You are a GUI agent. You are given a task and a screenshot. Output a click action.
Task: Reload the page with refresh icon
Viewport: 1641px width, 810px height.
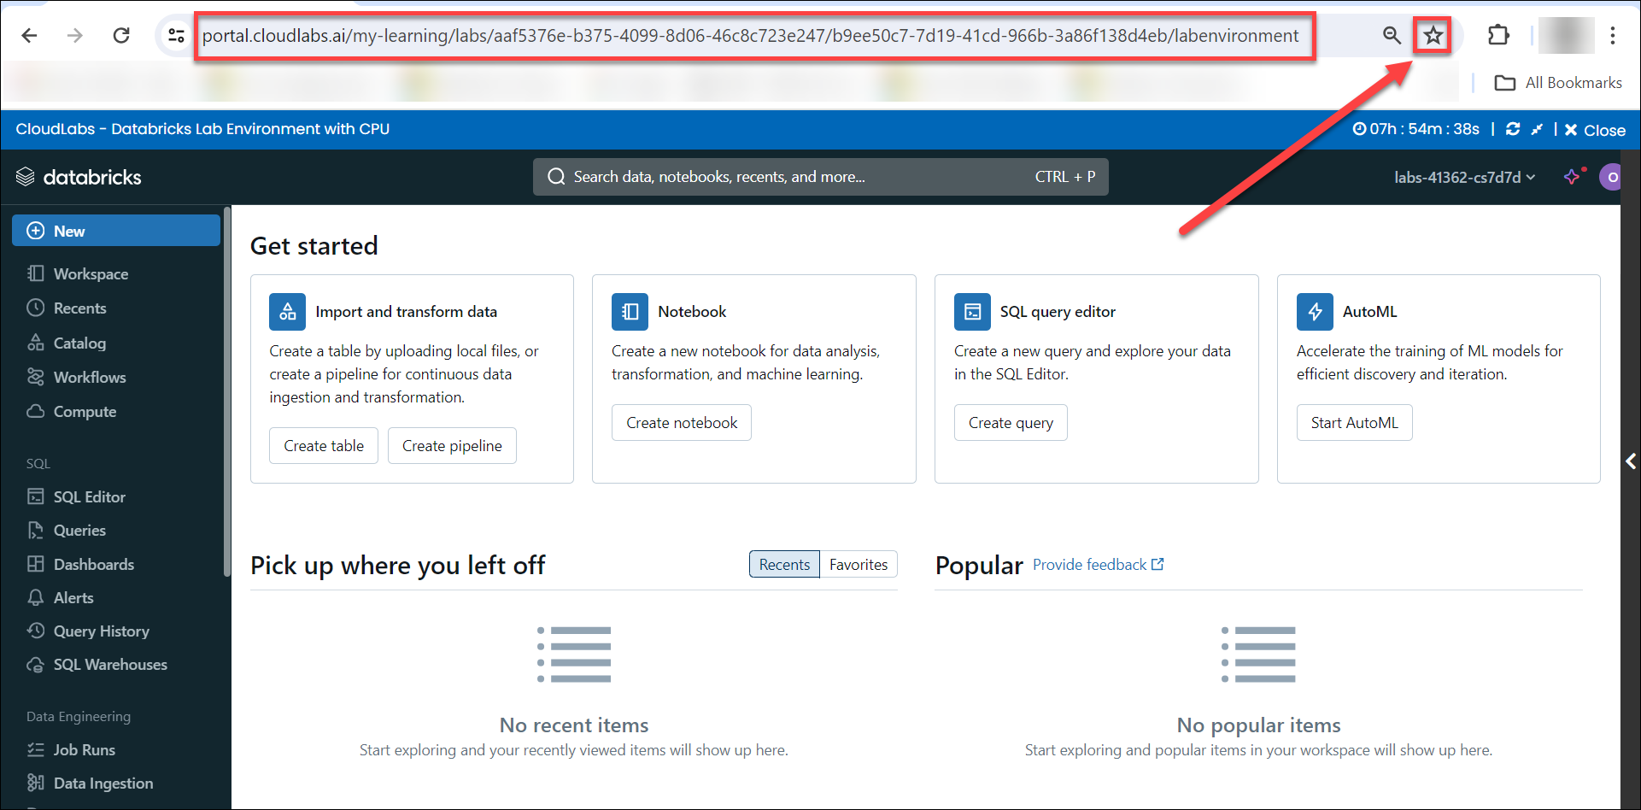coord(121,35)
